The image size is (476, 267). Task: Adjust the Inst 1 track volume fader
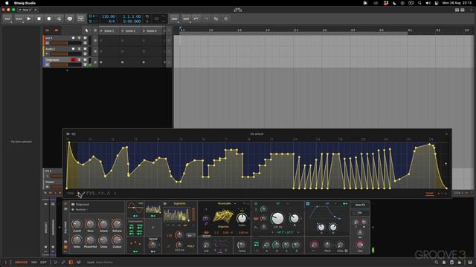click(x=65, y=43)
